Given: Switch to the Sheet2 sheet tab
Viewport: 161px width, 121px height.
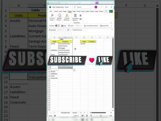Looking at the screenshot, I should point(75,113).
